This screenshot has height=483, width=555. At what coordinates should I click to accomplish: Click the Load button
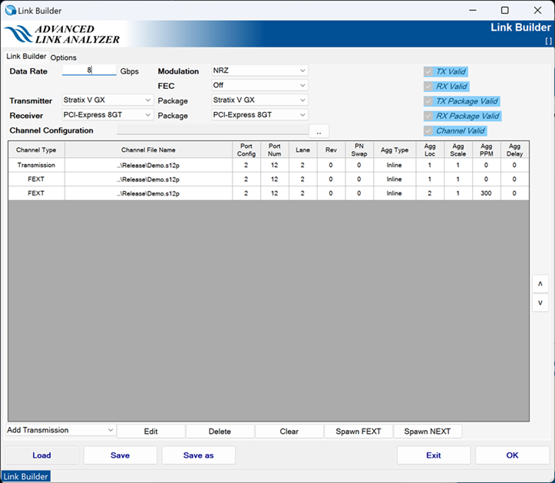[41, 455]
